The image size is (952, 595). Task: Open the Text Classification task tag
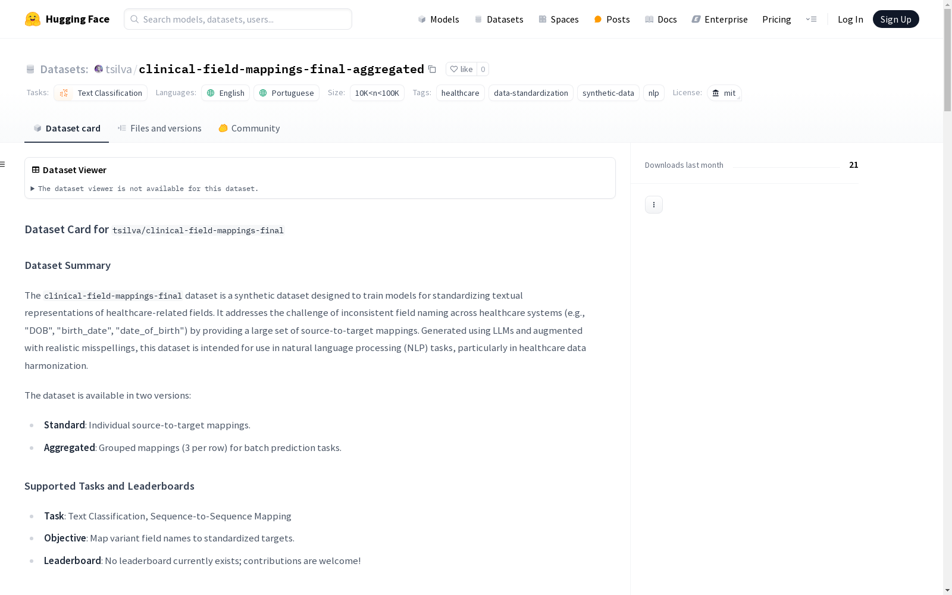[x=101, y=93]
